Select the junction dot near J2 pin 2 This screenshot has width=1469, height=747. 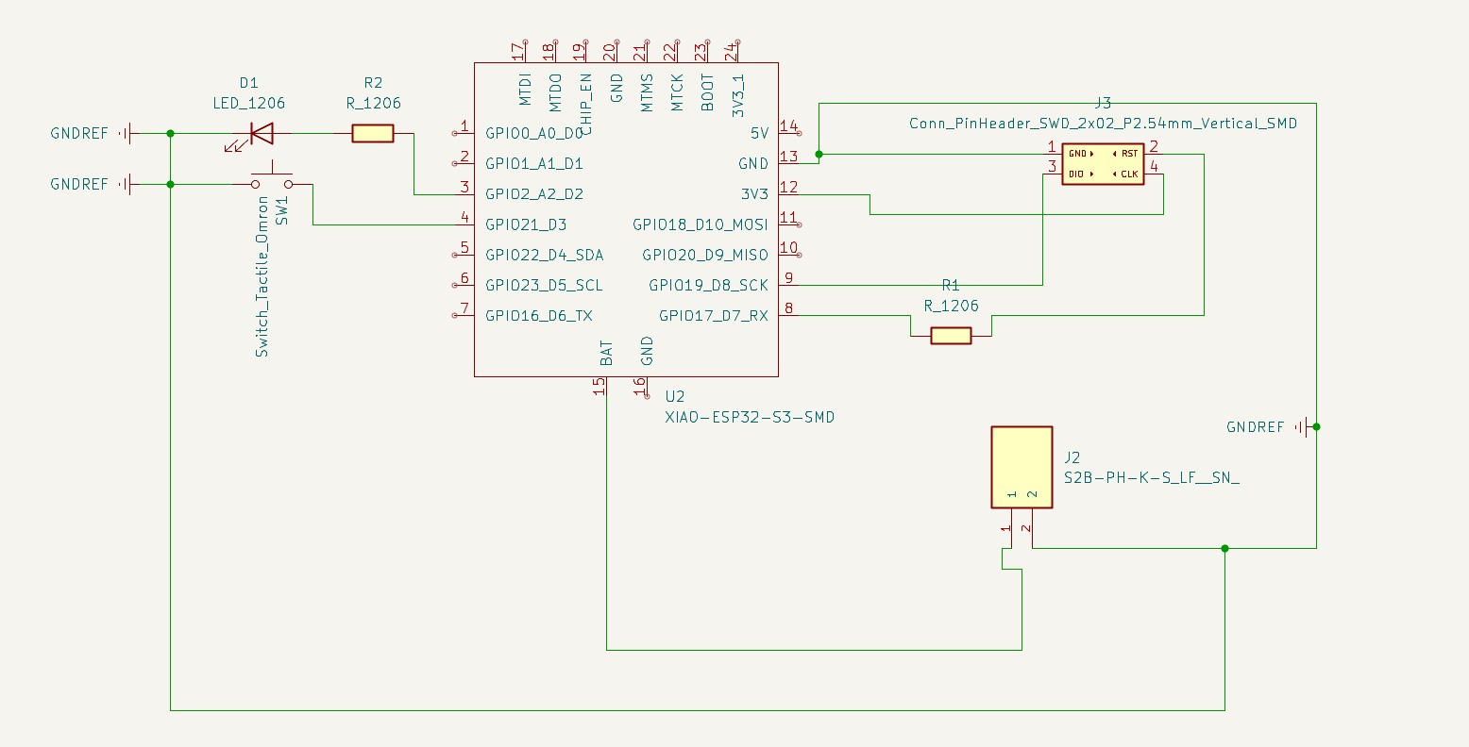[1224, 548]
